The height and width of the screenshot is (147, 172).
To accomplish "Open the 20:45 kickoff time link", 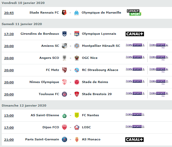I will (9, 13).
